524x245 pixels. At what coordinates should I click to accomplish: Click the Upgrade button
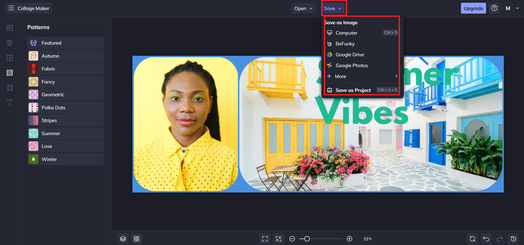[473, 8]
